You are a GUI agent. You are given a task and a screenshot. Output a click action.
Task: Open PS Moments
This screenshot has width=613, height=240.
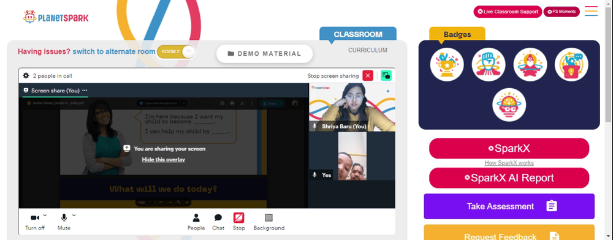(x=562, y=12)
